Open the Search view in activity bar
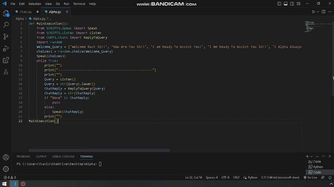334x187 pixels. pyautogui.click(x=6, y=25)
